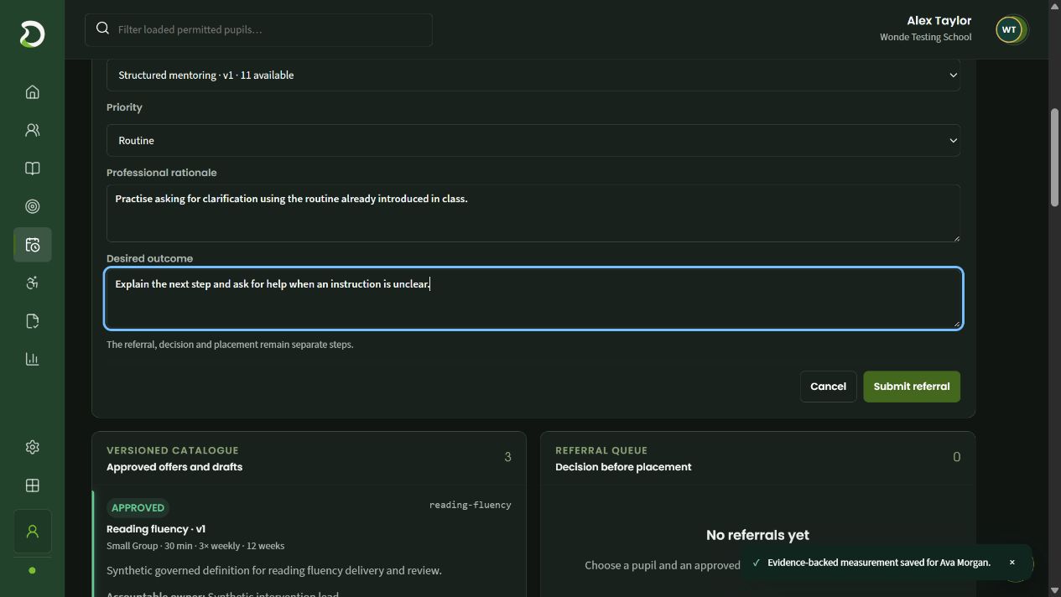Open the Home page from the sidebar

(32, 92)
